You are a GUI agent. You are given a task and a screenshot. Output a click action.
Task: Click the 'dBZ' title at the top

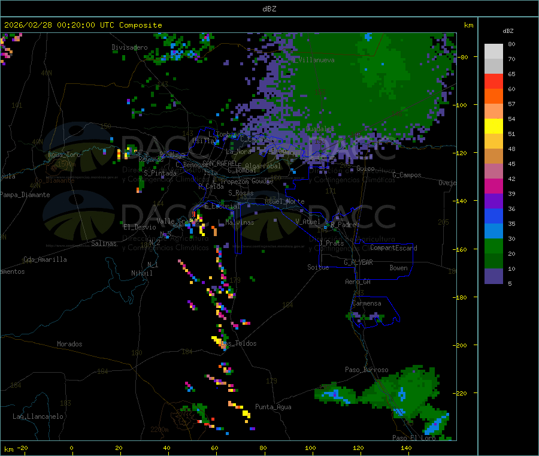pyautogui.click(x=269, y=9)
